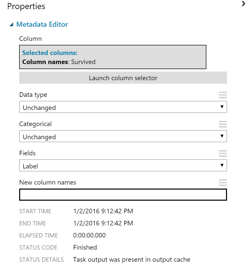This screenshot has width=252, height=270.
Task: Click the Finished status code value
Action: (85, 248)
